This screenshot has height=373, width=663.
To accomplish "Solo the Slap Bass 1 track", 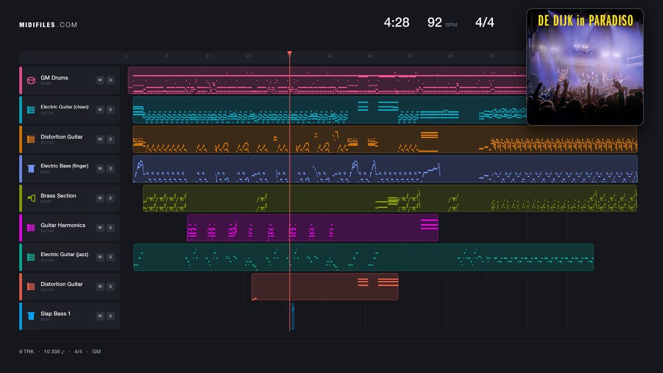I will point(110,316).
